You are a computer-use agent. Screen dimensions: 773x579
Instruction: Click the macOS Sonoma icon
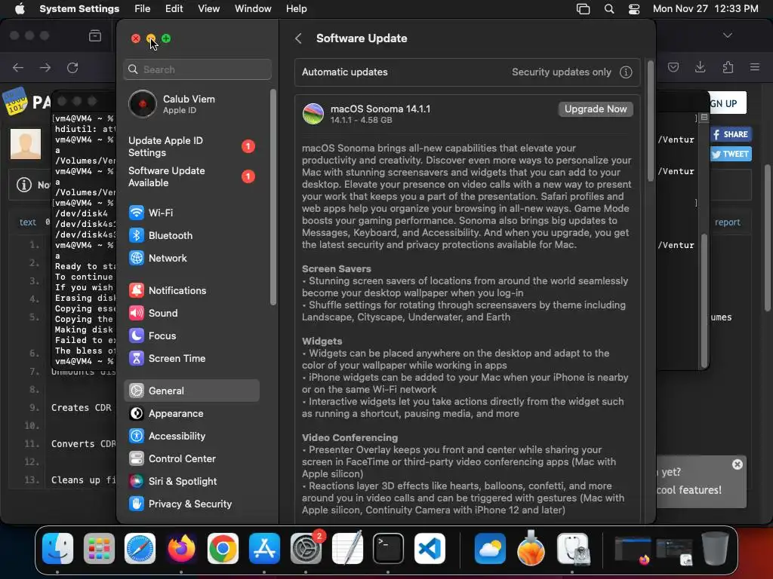click(313, 114)
